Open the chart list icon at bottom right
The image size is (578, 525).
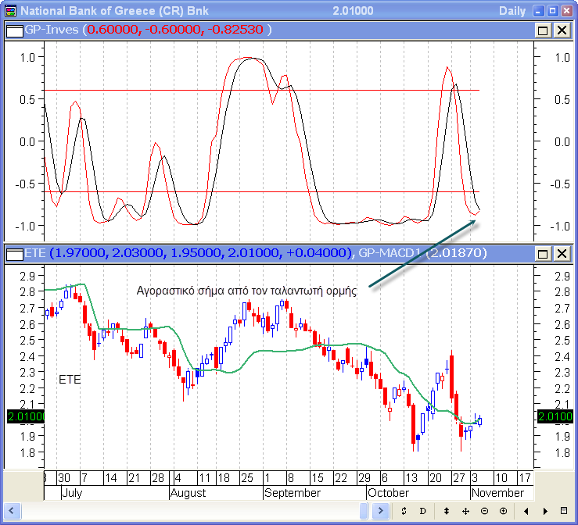tap(563, 511)
